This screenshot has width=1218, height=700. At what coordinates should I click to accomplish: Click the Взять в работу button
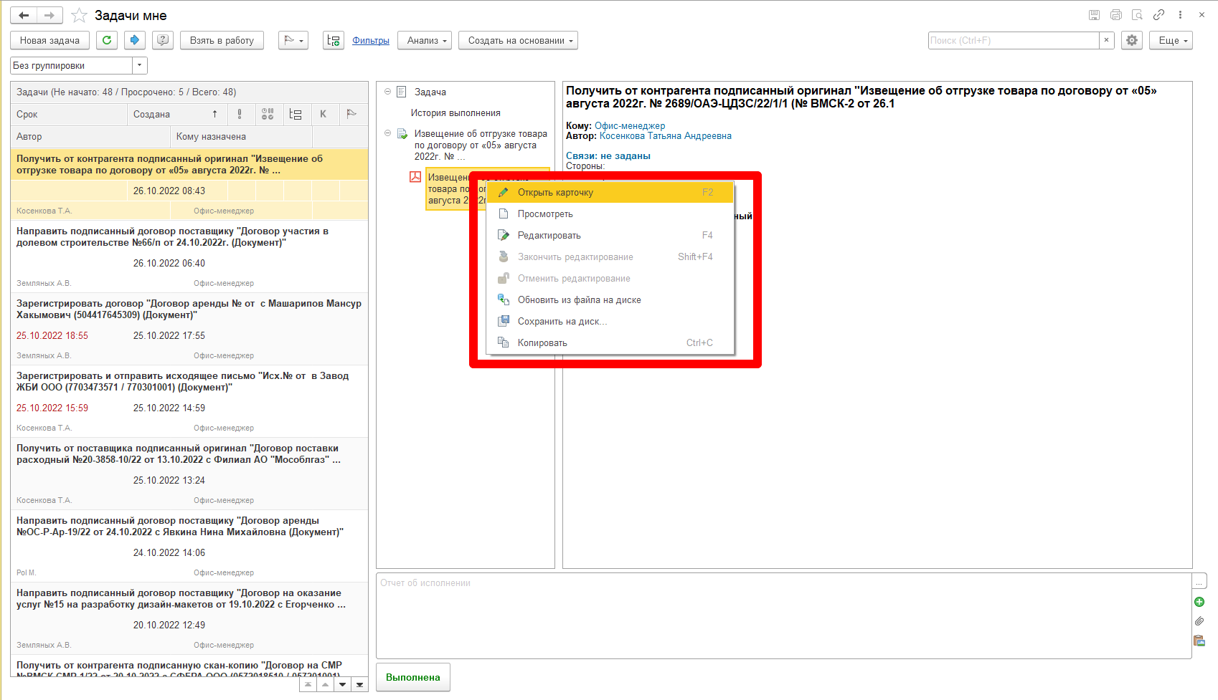point(222,40)
